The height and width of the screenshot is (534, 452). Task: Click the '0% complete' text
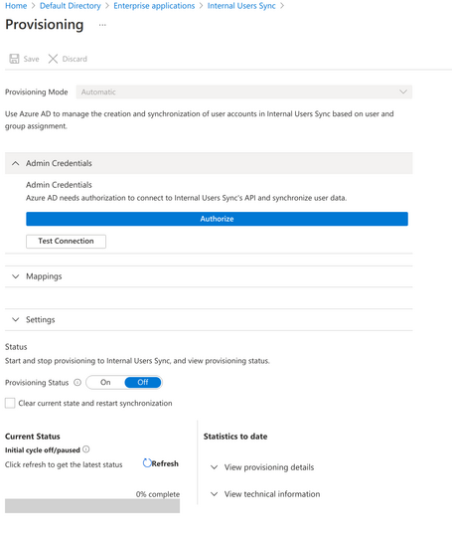(x=158, y=494)
